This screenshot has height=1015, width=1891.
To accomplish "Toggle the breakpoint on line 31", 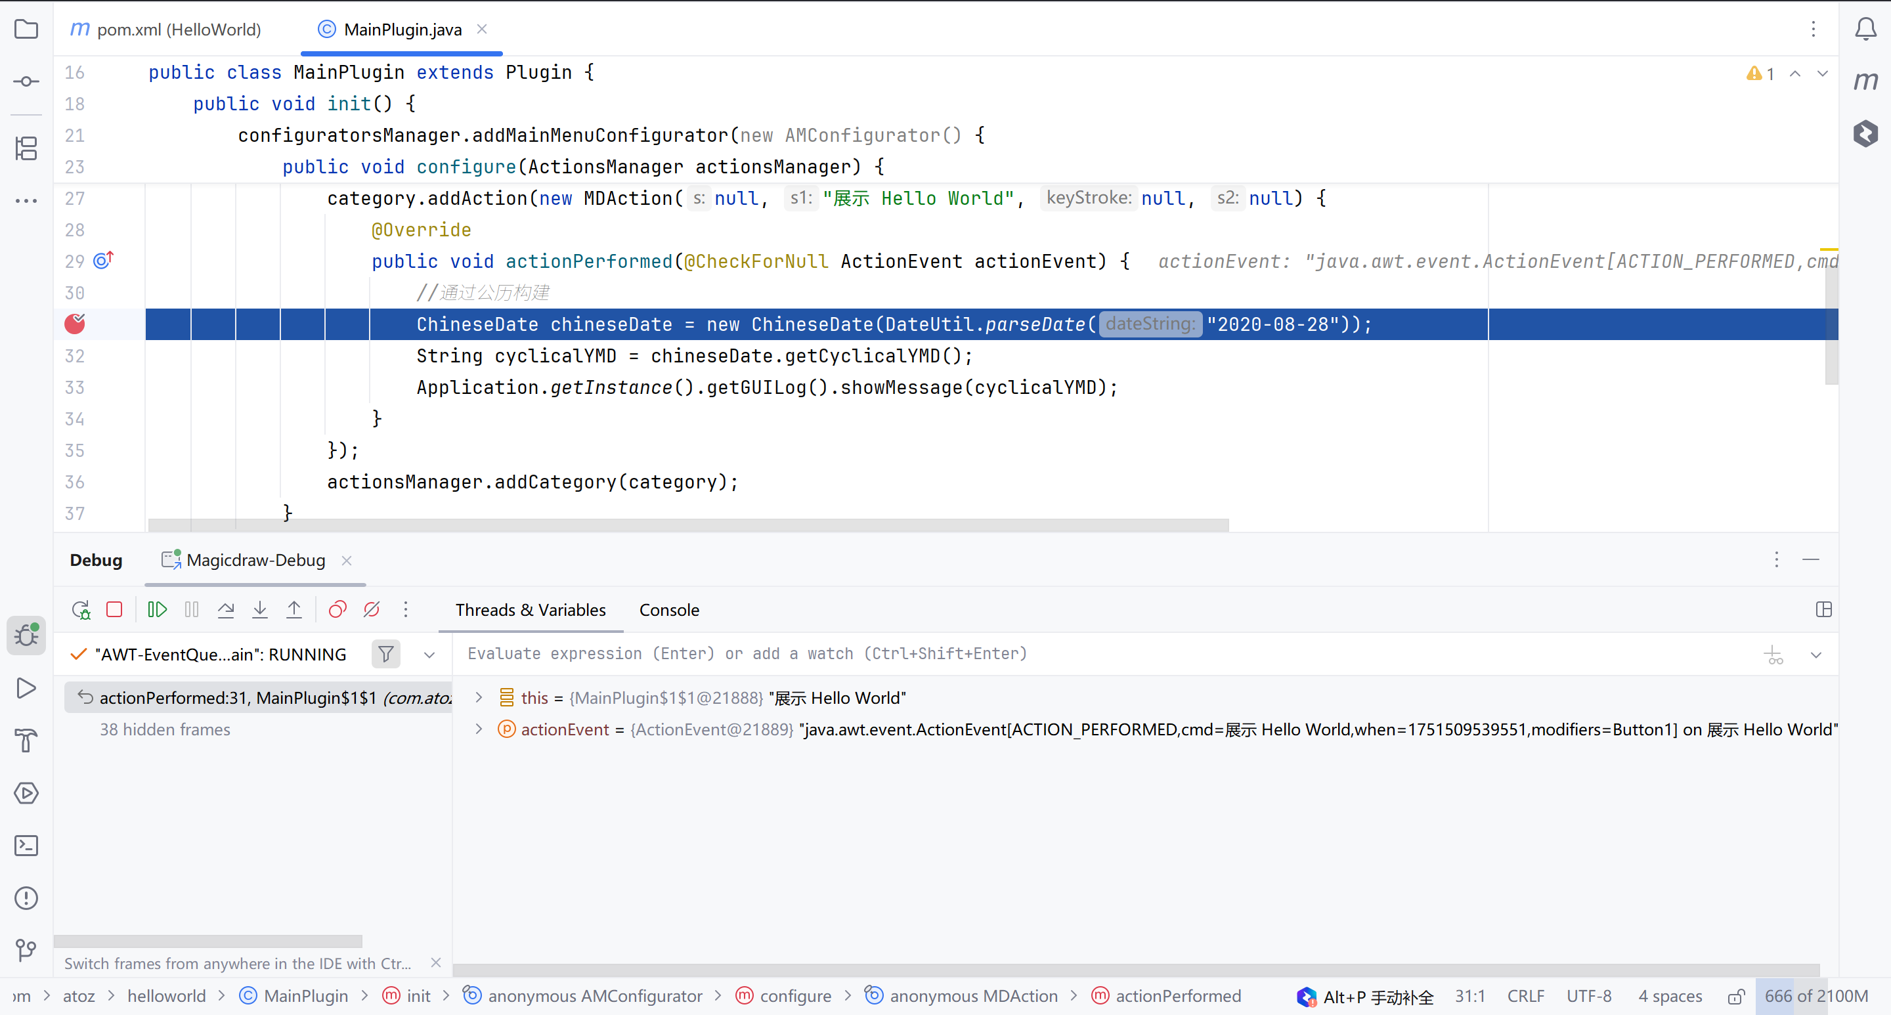I will coord(75,324).
